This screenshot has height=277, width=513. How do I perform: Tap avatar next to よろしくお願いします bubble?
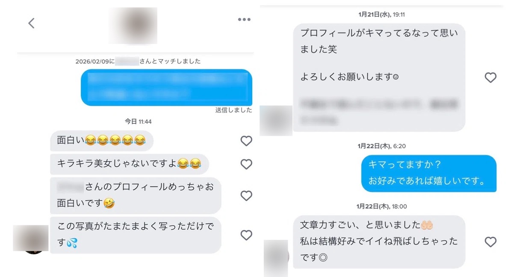coord(276,121)
